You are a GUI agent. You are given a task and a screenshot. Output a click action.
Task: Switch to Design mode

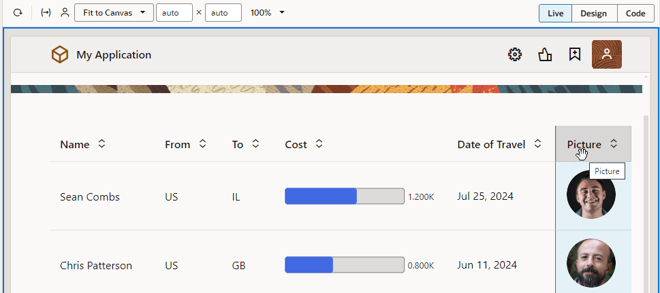click(594, 13)
